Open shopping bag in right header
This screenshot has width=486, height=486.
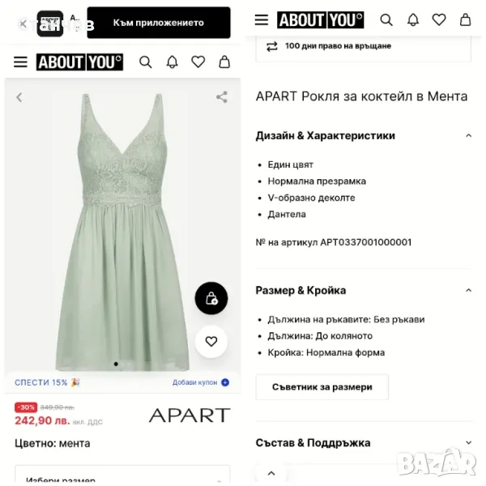(x=465, y=19)
